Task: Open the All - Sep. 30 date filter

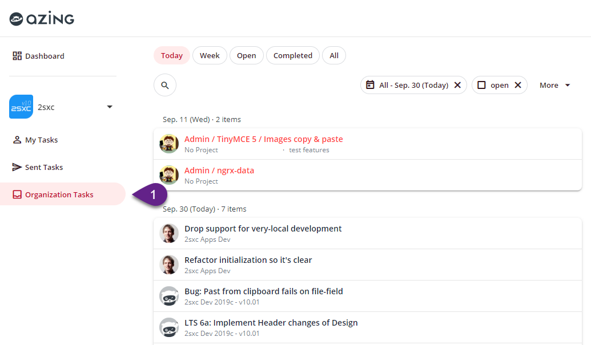Action: point(413,85)
